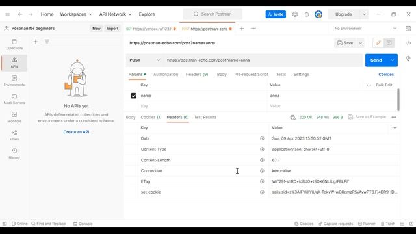The width and height of the screenshot is (416, 234).
Task: Switch to Test Results tab
Action: [x=205, y=117]
